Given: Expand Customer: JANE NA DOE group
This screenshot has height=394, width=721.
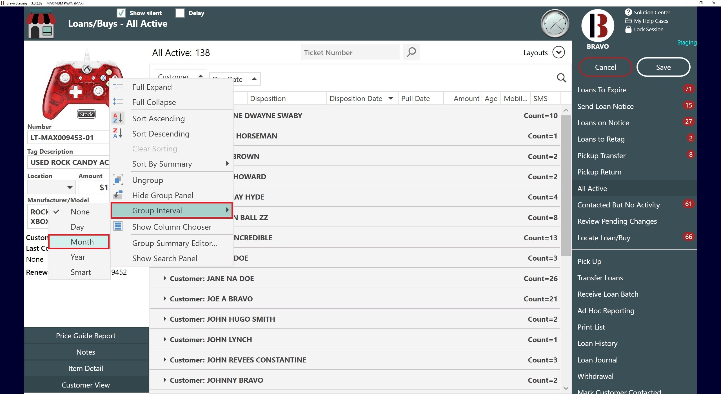Looking at the screenshot, I should pos(165,278).
